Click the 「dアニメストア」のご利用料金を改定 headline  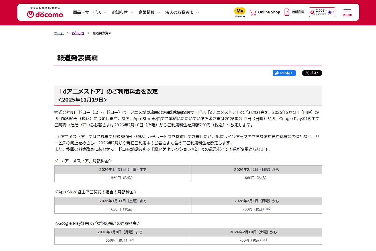point(108,92)
